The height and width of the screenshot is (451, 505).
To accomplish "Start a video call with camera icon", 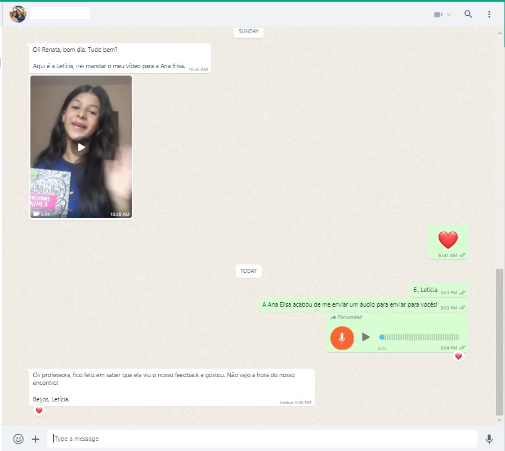I will pyautogui.click(x=438, y=15).
